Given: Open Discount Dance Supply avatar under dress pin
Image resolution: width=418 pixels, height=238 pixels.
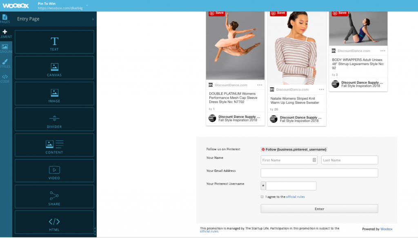Looking at the screenshot, I should pyautogui.click(x=212, y=118).
